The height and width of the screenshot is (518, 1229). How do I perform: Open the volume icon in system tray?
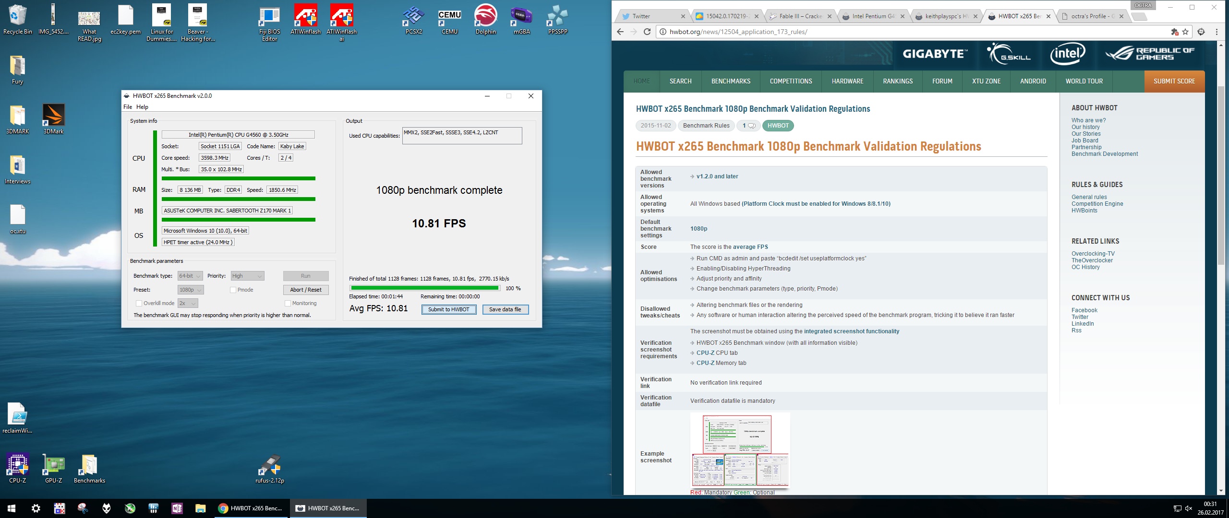[1189, 508]
